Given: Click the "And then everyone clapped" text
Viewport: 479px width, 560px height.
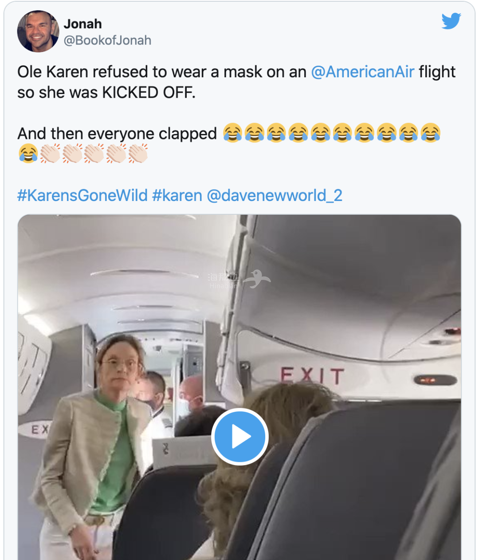Looking at the screenshot, I should pos(117,134).
